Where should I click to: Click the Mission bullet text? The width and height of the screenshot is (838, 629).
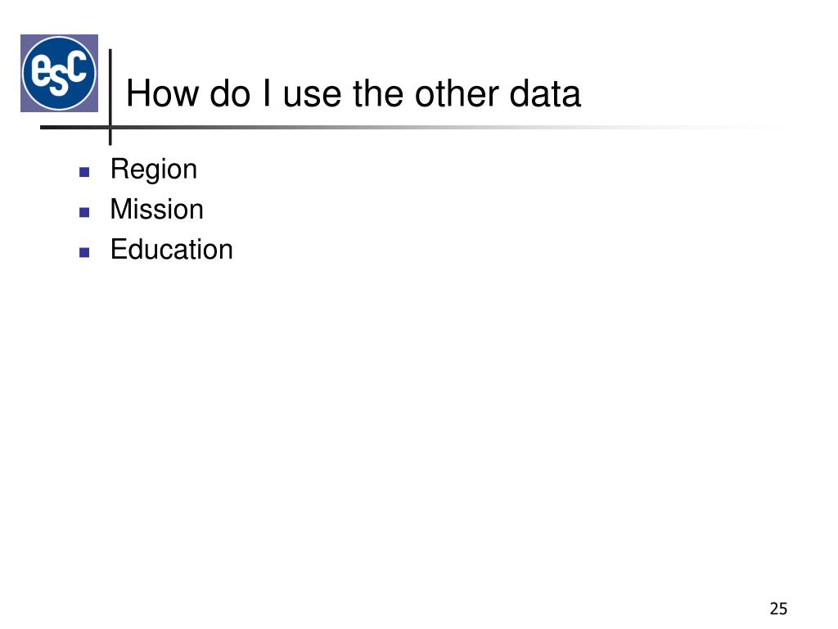(x=156, y=209)
